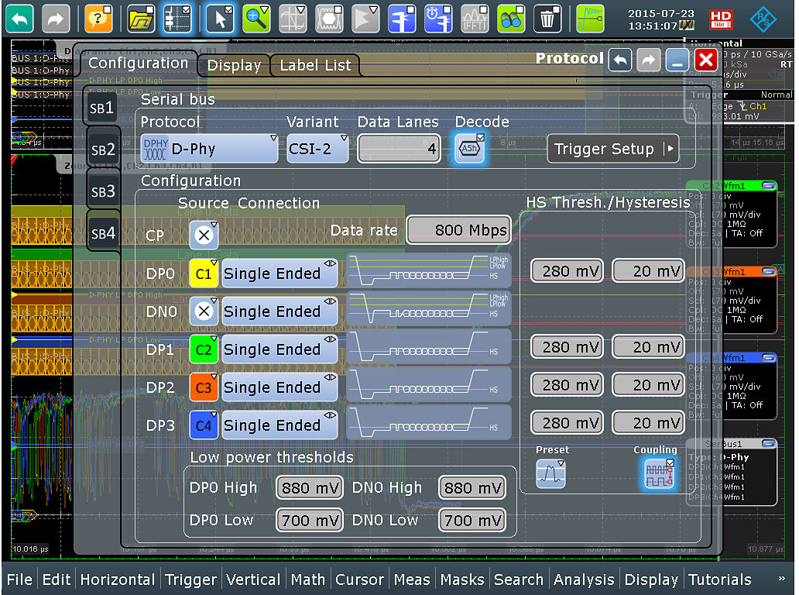The height and width of the screenshot is (595, 799).
Task: Click the Rohde & Schwarz logo icon
Action: (763, 19)
